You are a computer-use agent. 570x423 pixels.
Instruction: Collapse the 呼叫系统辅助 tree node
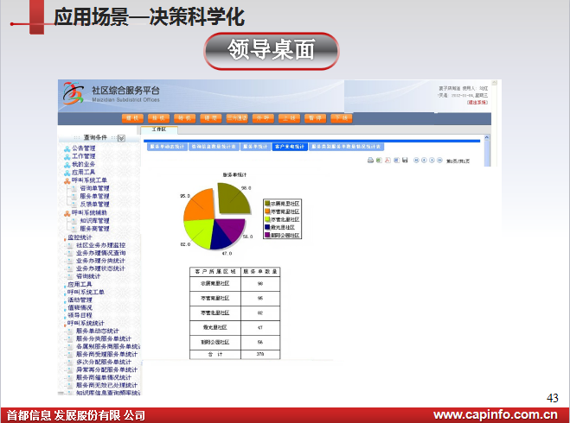(x=66, y=212)
